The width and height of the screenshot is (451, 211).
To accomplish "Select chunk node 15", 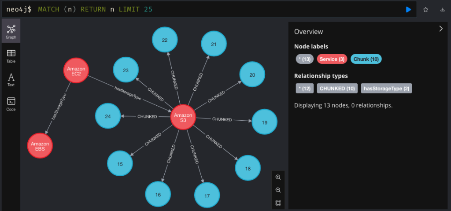I will [x=120, y=163].
